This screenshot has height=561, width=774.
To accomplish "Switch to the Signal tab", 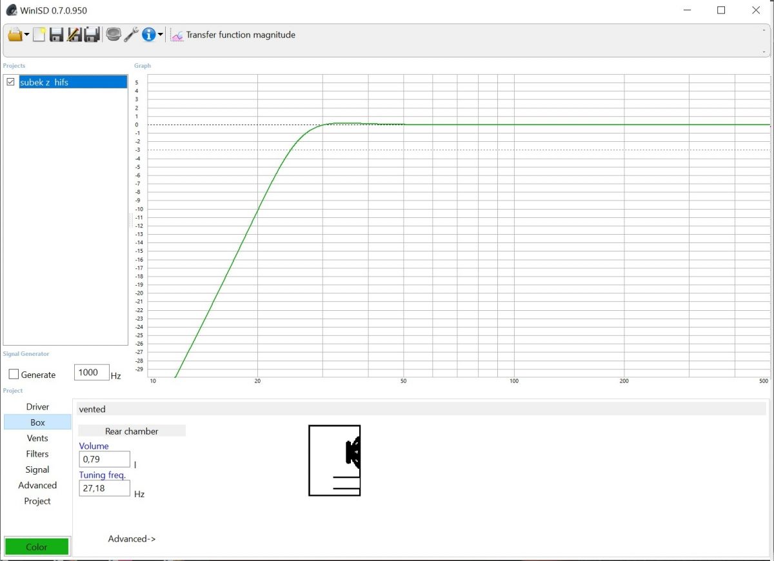I will [x=37, y=469].
